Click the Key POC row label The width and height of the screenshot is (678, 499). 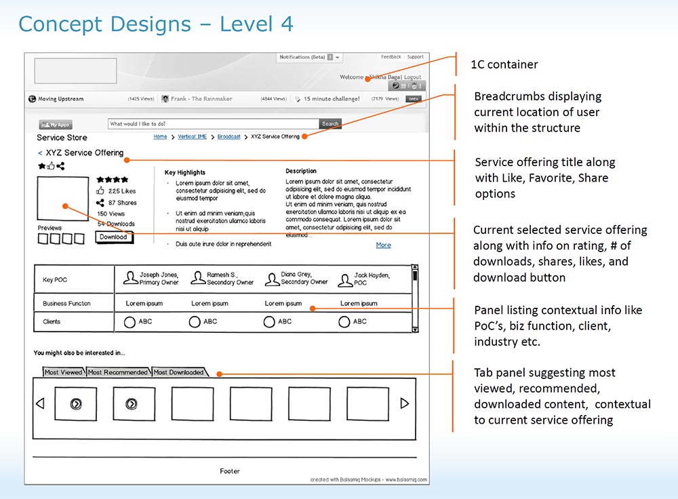[55, 280]
